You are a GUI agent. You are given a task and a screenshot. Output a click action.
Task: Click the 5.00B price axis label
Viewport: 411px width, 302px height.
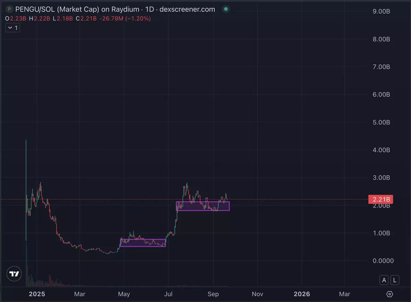(382, 123)
